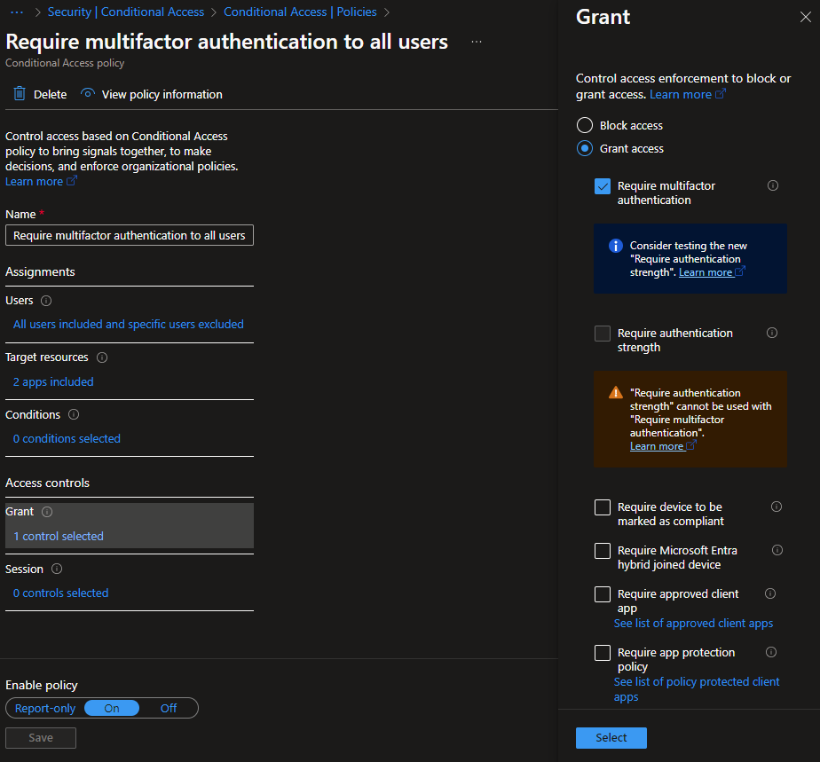Open 0 conditions selected link
Screen dimensions: 820x762
[x=67, y=438]
